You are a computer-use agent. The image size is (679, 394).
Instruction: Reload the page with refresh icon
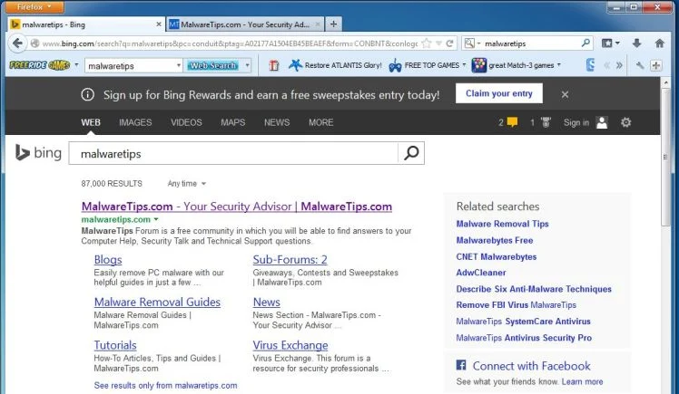[x=450, y=43]
